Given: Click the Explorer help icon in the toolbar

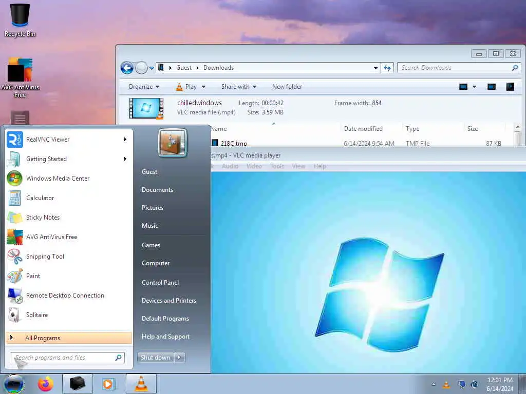Looking at the screenshot, I should coord(510,87).
